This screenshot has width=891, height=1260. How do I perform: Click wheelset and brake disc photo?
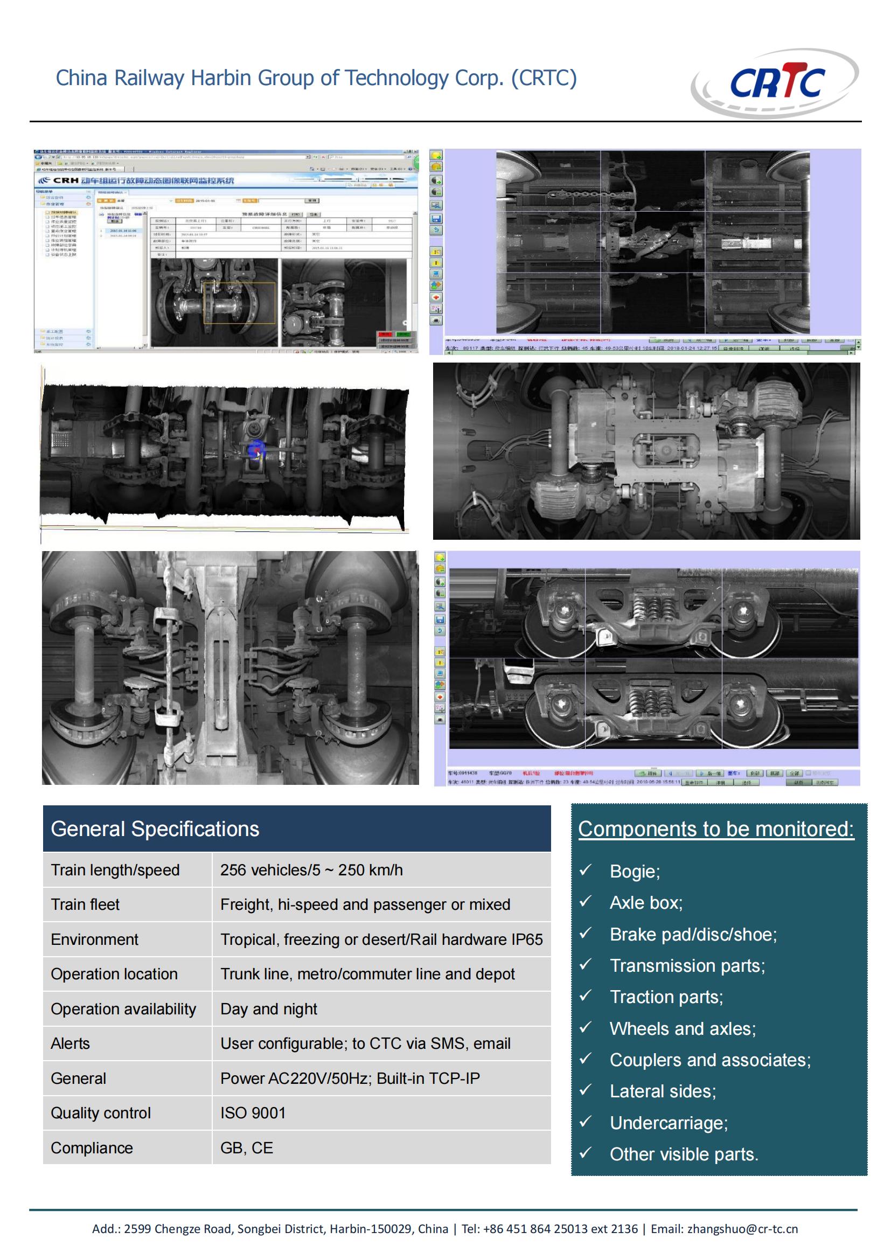(231, 668)
